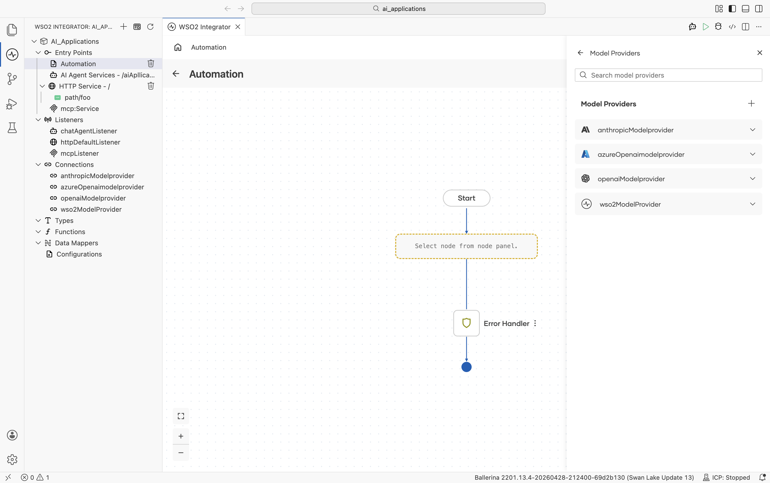Screen dimensions: 770x483
Task: Click the 'Select node from node panel' placeholder
Action: (466, 246)
